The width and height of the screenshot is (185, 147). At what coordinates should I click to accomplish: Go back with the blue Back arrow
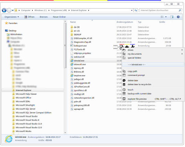click(x=4, y=10)
